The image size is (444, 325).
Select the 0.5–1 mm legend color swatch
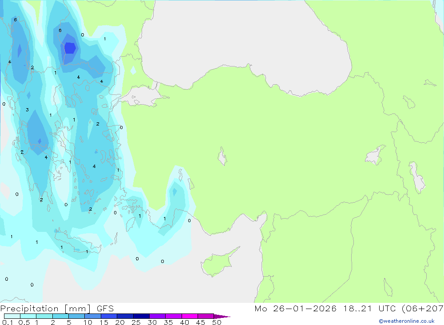28,316
